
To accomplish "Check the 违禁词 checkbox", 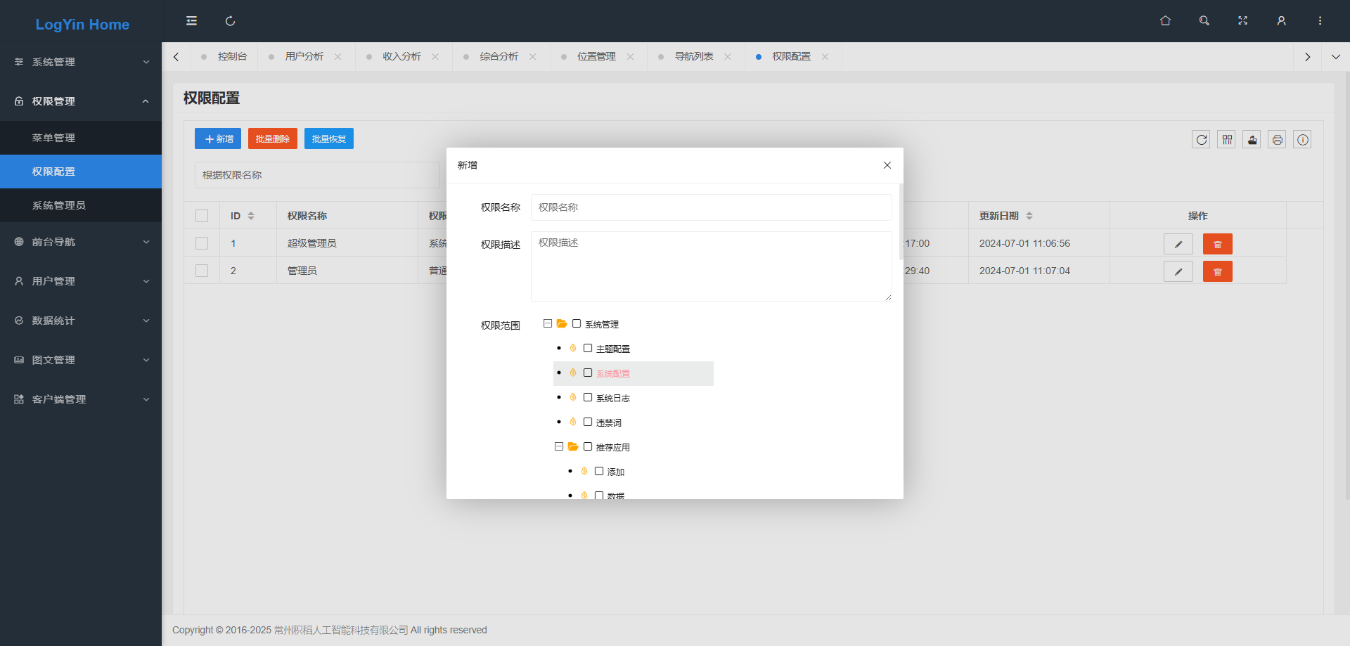I will pyautogui.click(x=588, y=422).
